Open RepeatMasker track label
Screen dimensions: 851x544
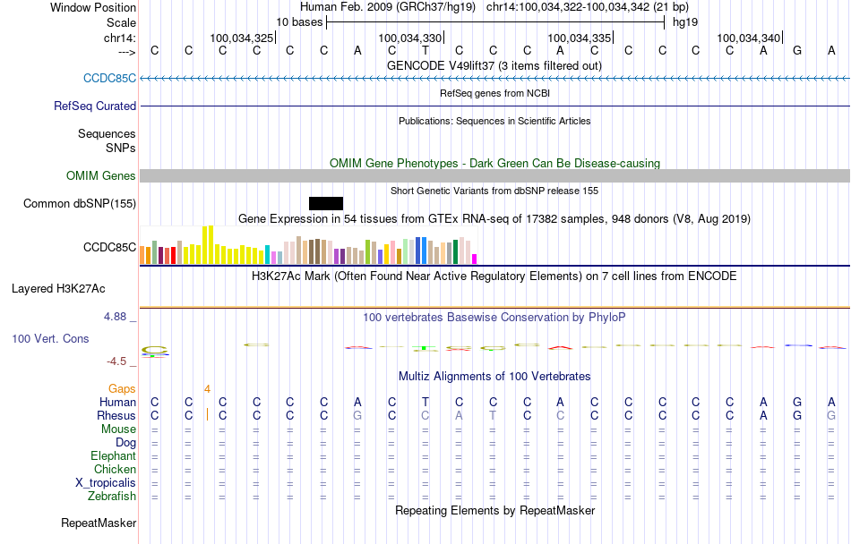pos(99,523)
